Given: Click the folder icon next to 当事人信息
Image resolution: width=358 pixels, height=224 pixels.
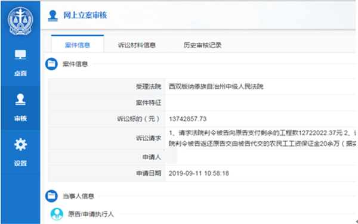Looking at the screenshot, I should pos(51,196).
